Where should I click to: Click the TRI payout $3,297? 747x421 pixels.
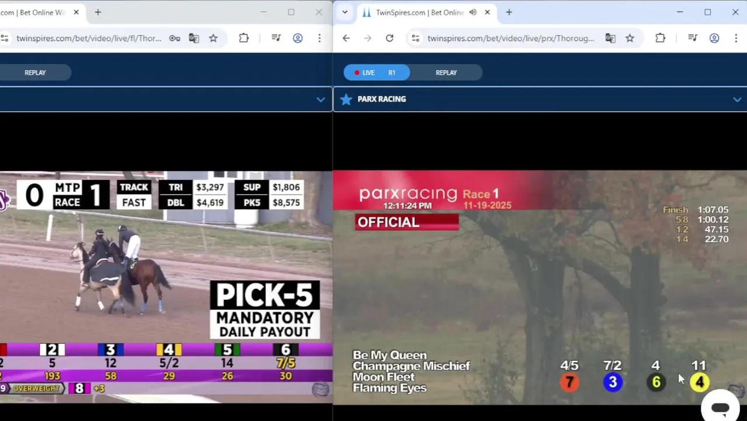[x=210, y=187]
